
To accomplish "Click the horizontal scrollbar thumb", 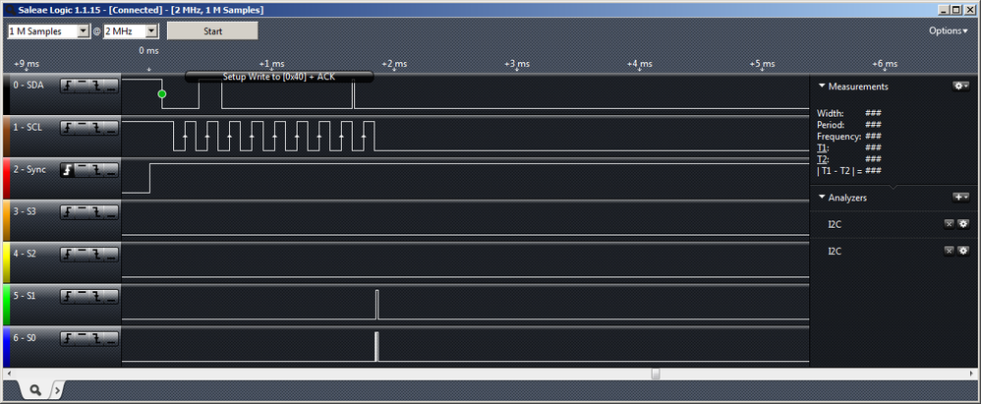I will tap(655, 374).
